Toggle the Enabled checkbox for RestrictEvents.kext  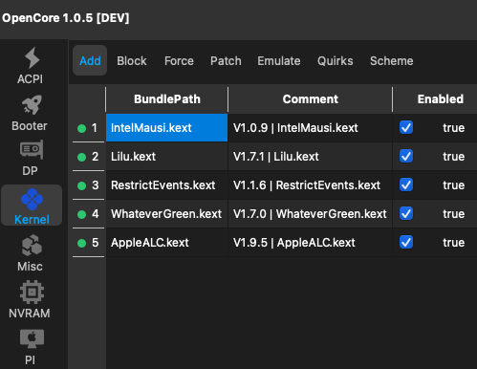point(406,185)
